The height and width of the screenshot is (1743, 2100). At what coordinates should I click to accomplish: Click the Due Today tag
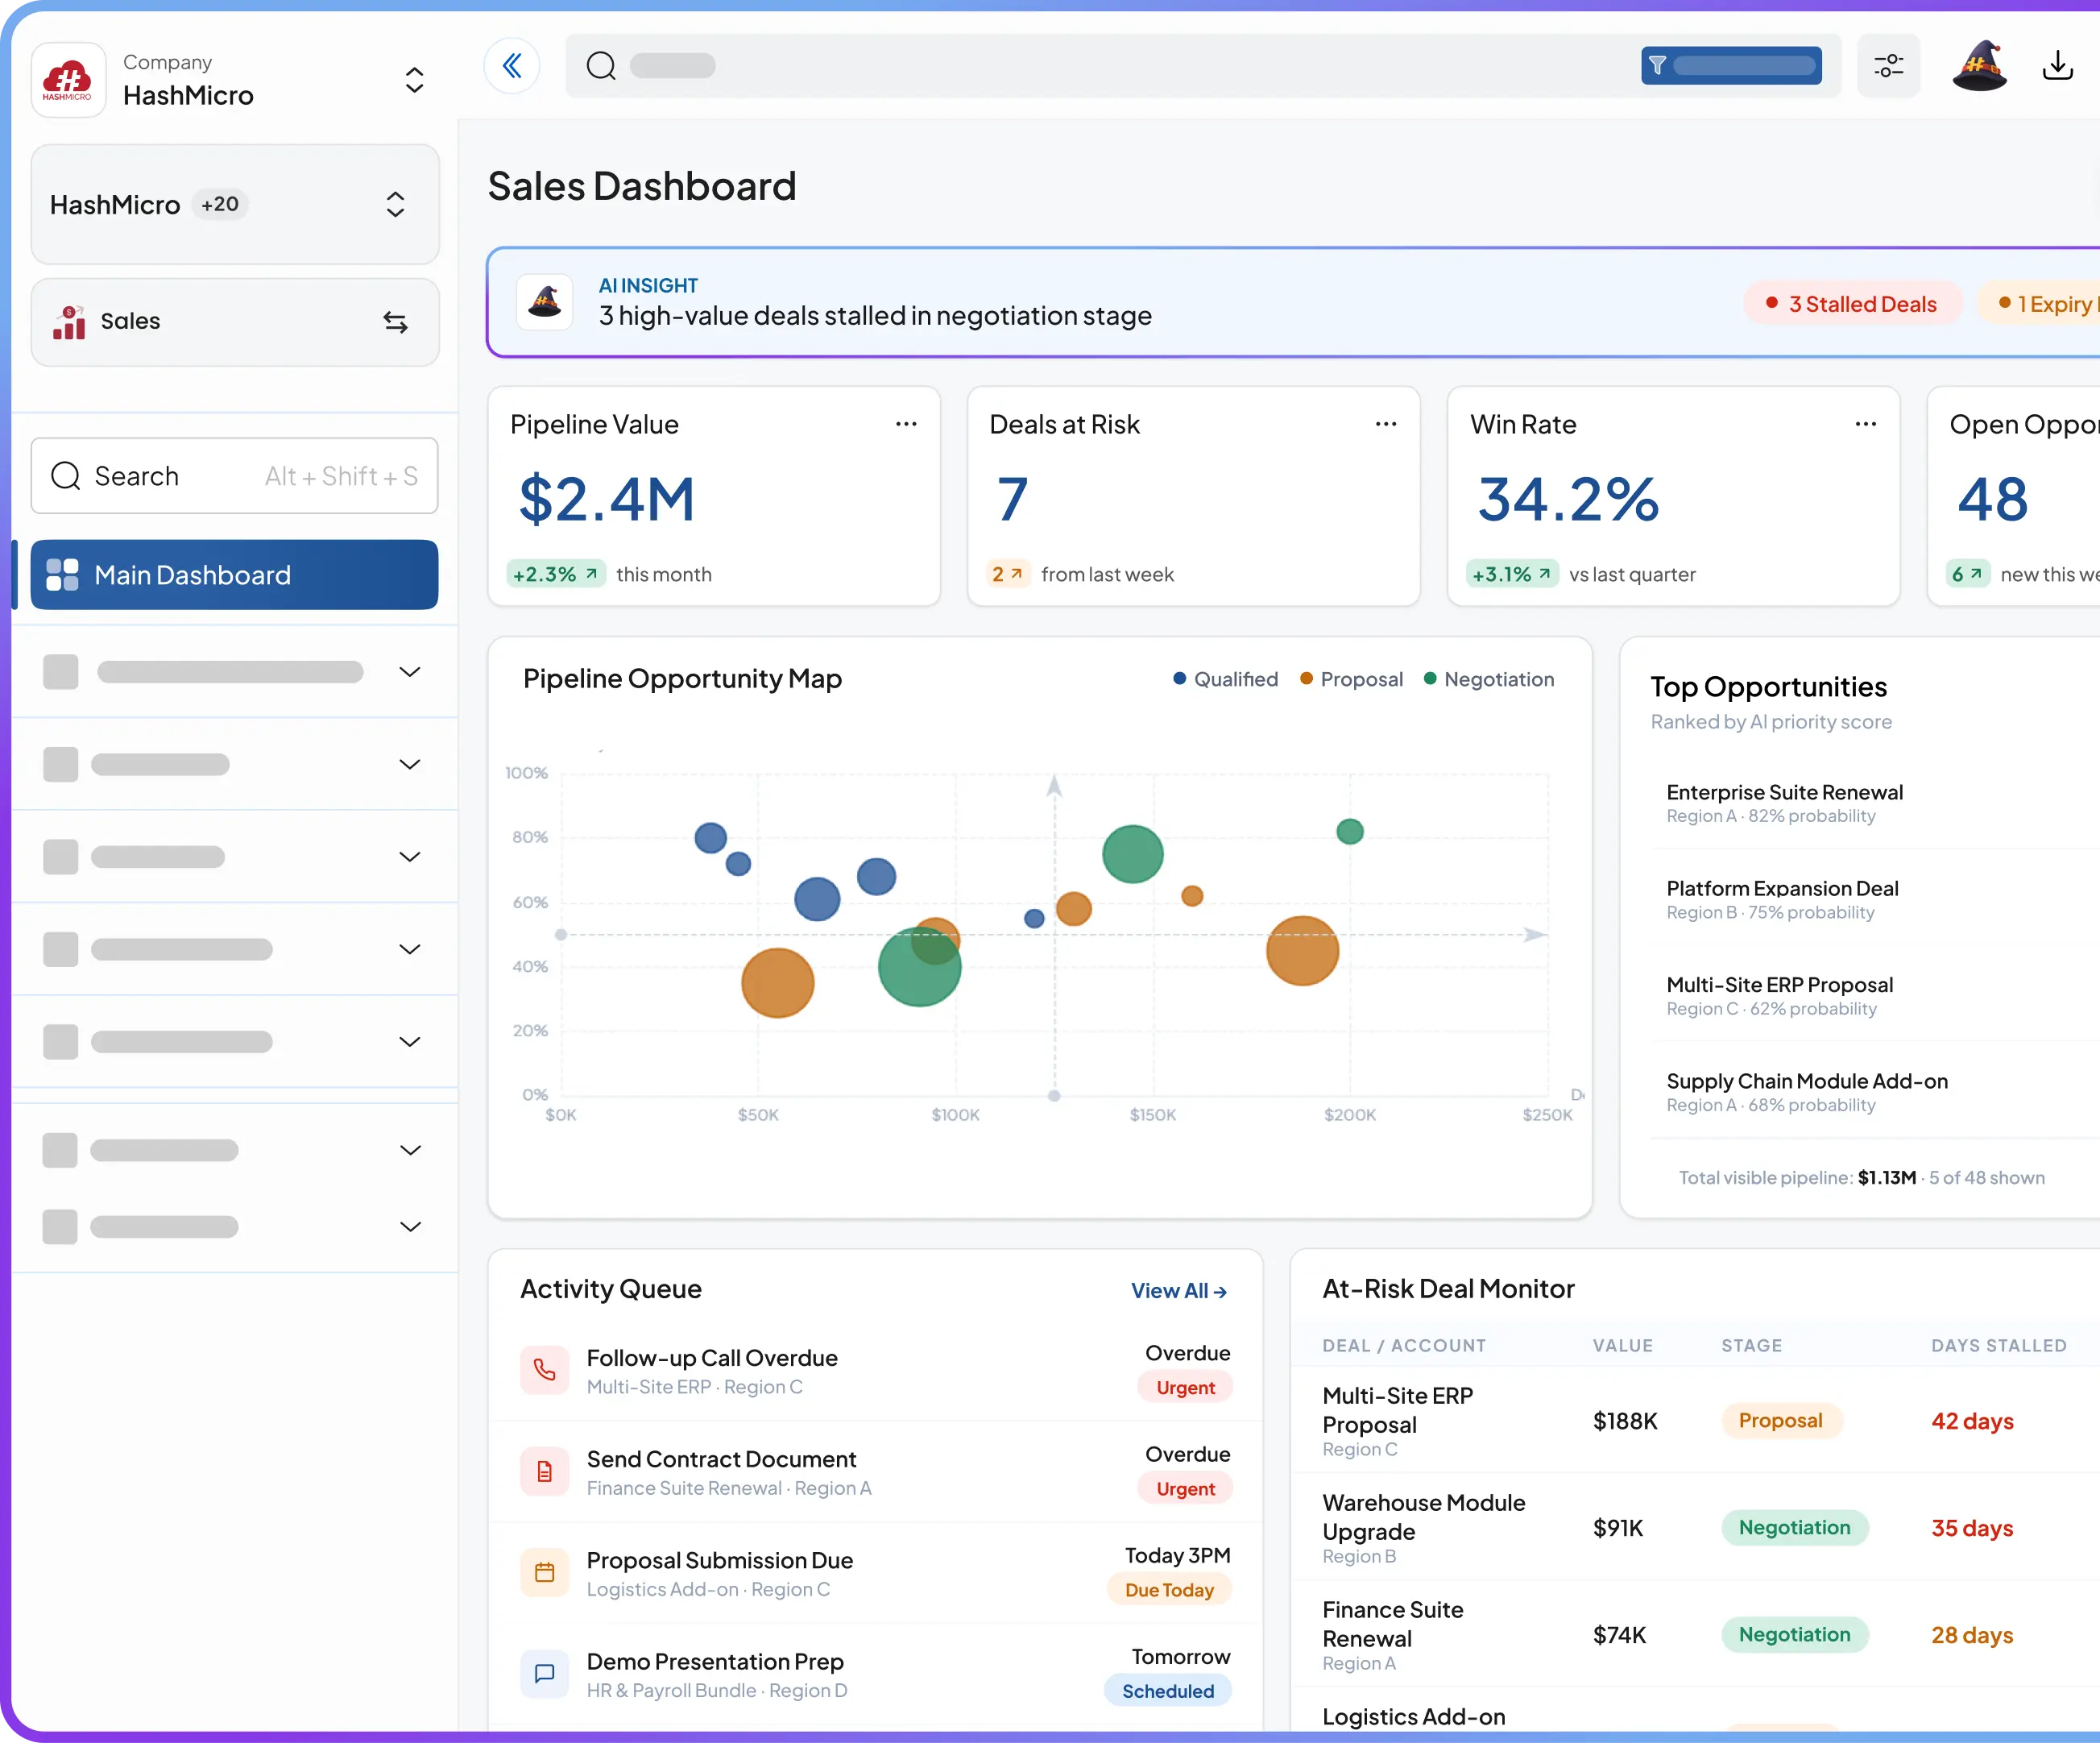1169,1590
